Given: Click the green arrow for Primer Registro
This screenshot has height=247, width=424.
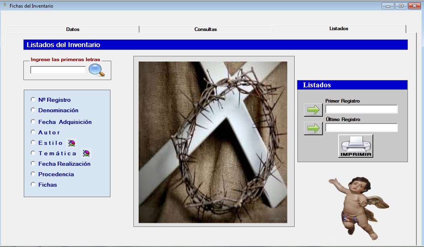Looking at the screenshot, I should click(x=313, y=109).
